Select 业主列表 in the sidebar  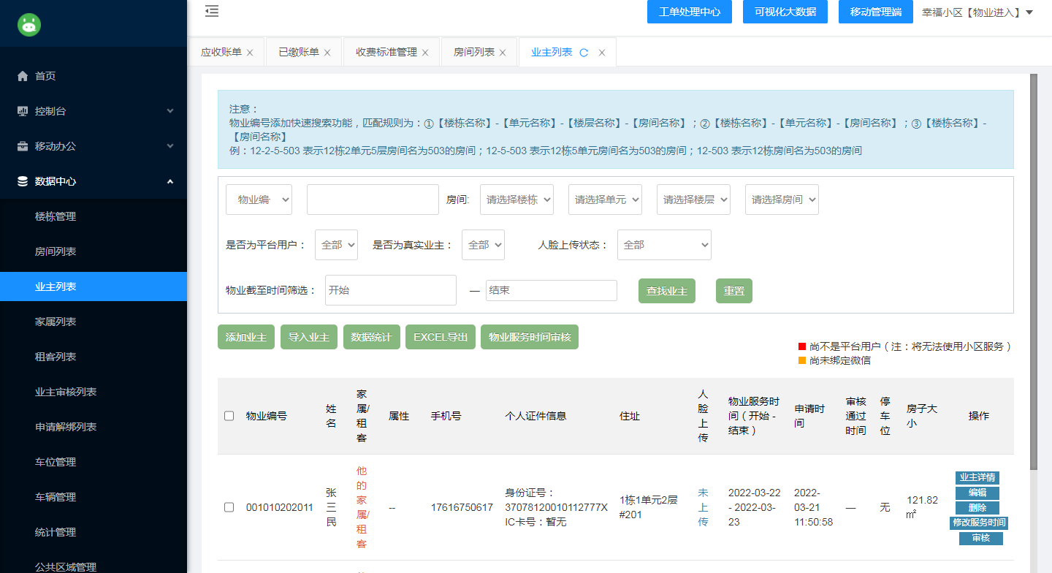pos(94,286)
